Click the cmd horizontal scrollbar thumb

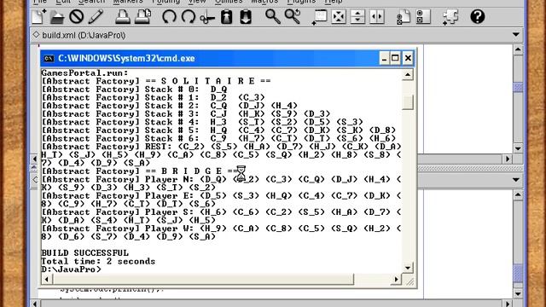tap(203, 279)
